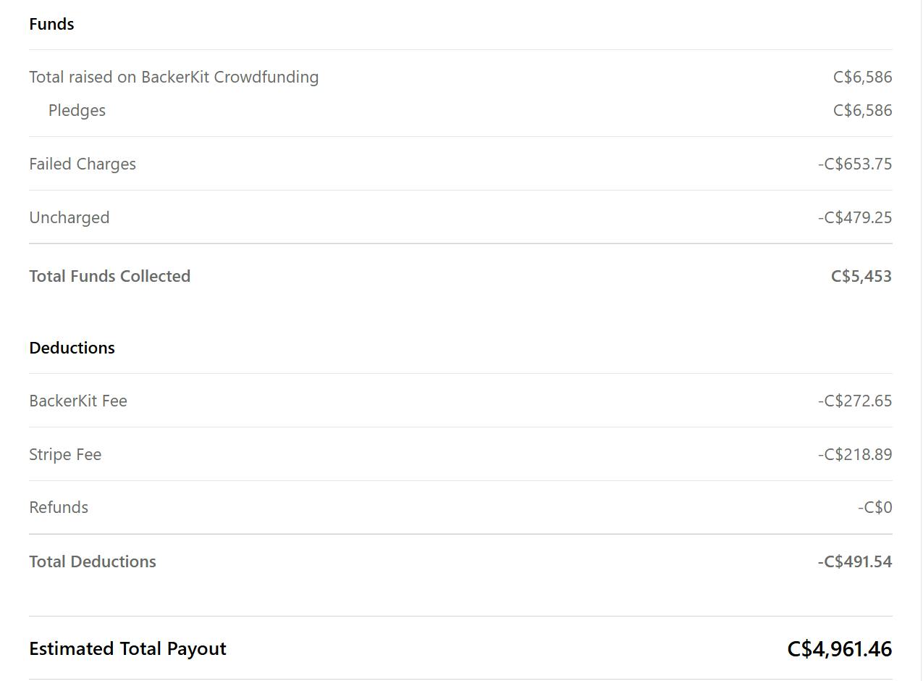Click the C$4,961.46 payout amount

pos(840,648)
